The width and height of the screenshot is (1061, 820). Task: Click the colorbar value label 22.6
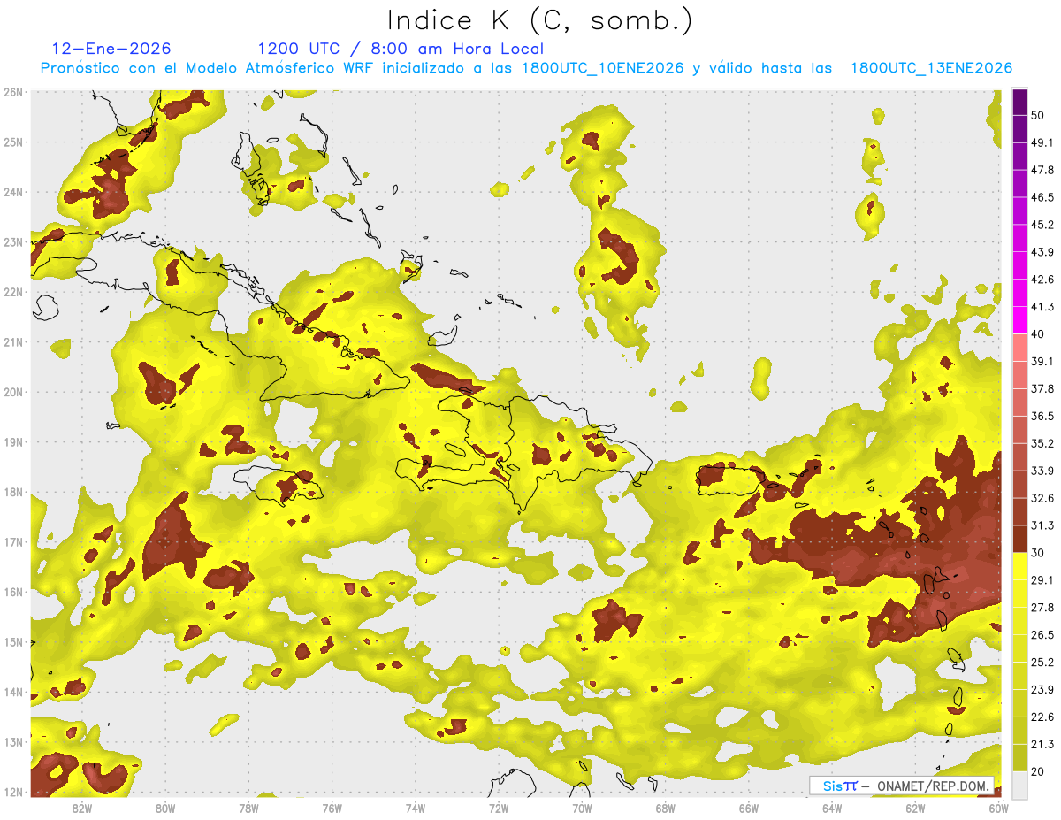(1042, 717)
